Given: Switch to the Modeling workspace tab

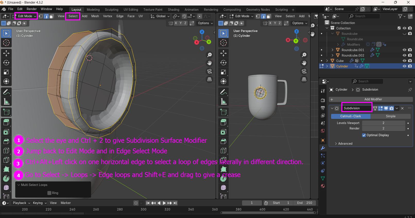Looking at the screenshot, I should [x=93, y=10].
